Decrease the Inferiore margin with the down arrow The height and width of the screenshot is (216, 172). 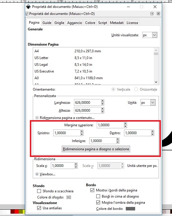(x=118, y=142)
